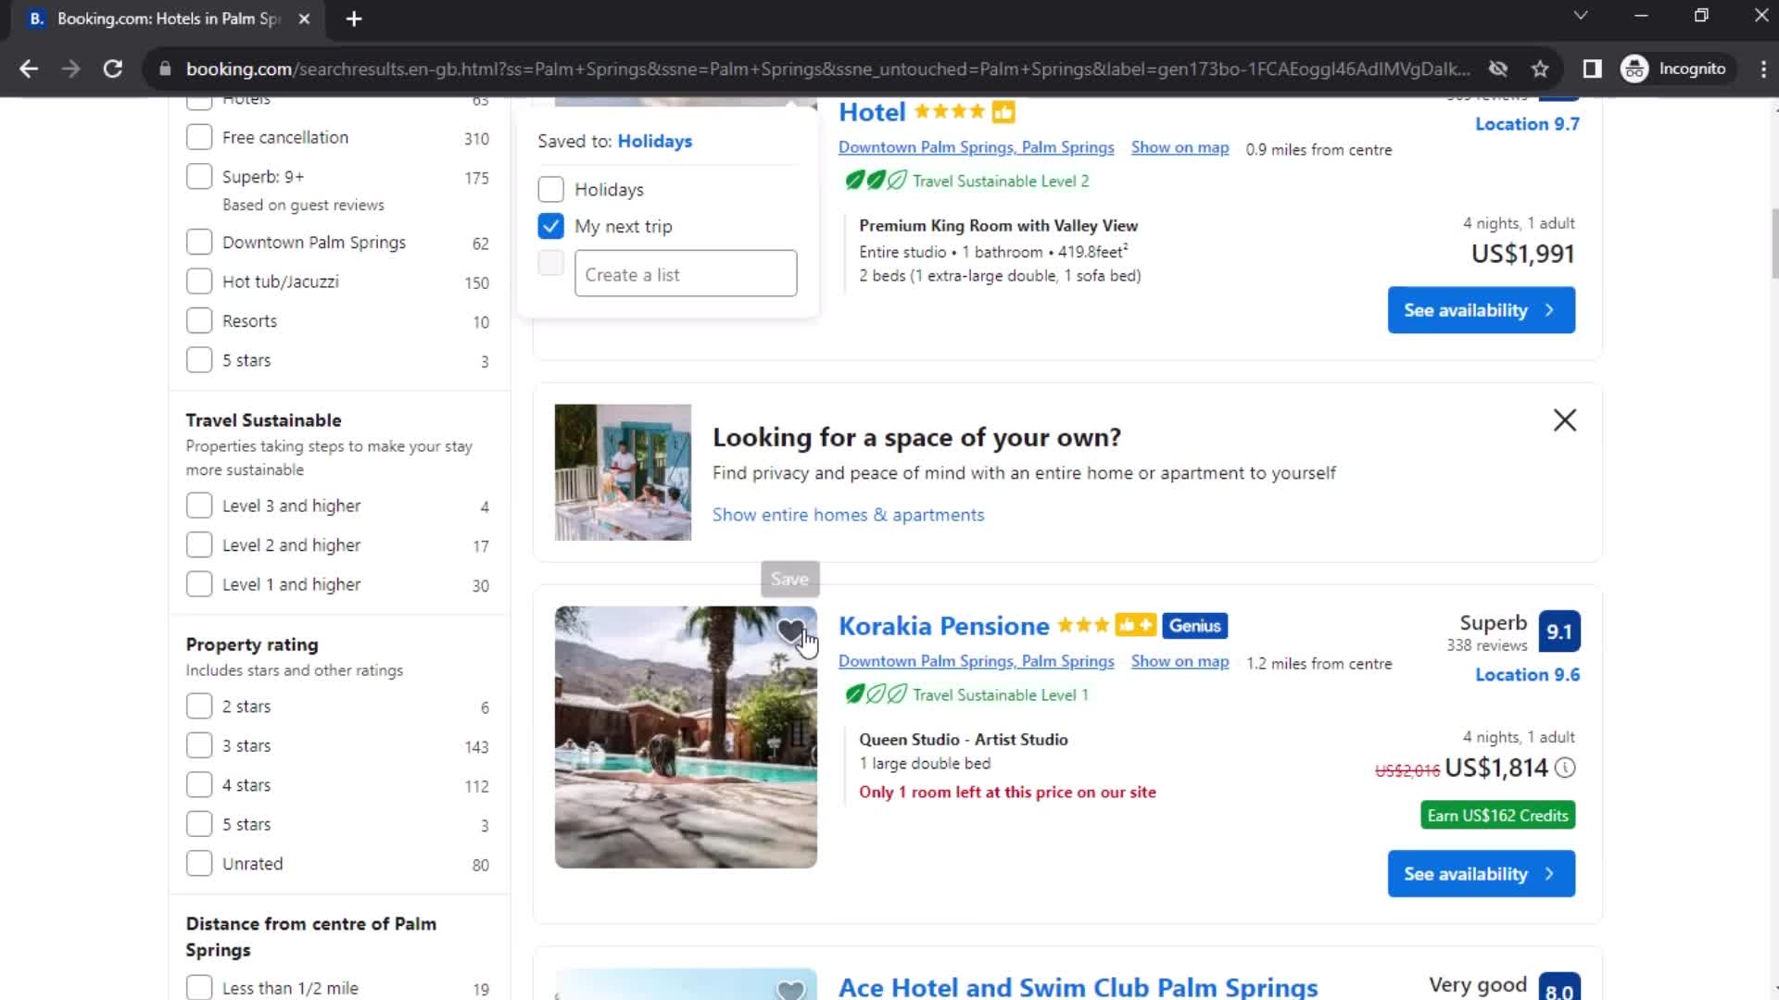This screenshot has width=1779, height=1000.
Task: Filter by Unrated properties
Action: [199, 864]
